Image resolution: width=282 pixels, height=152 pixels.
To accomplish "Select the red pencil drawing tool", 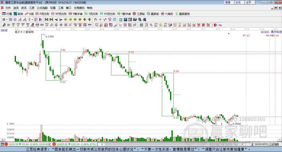I will click(4, 25).
